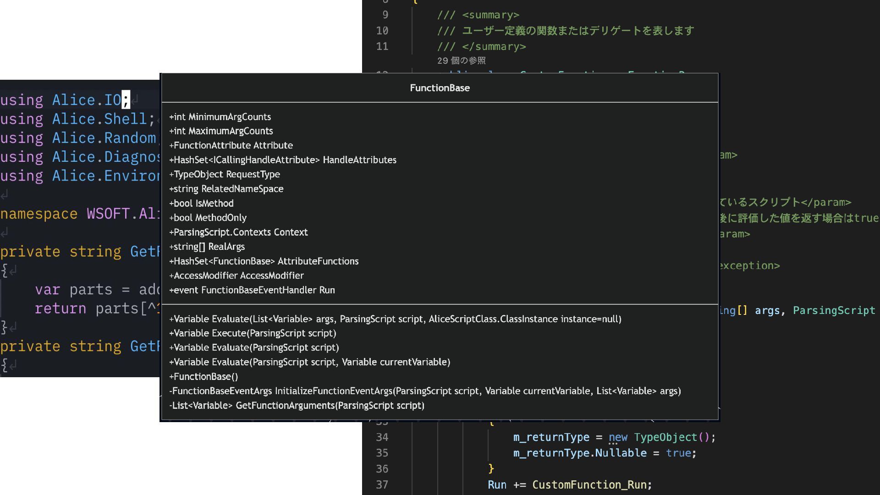
Task: Click 'm_returnType.Nullable' on line 35
Action: pyautogui.click(x=579, y=453)
